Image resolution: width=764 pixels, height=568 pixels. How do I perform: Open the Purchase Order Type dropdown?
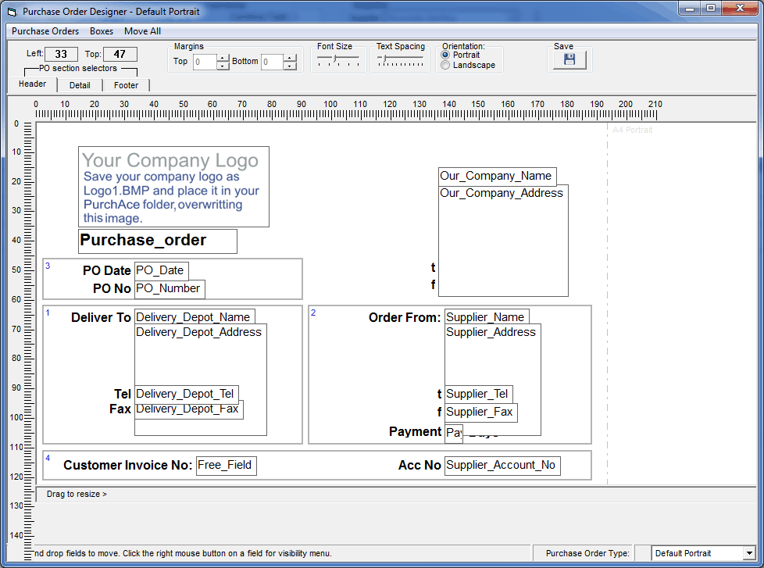click(x=751, y=552)
